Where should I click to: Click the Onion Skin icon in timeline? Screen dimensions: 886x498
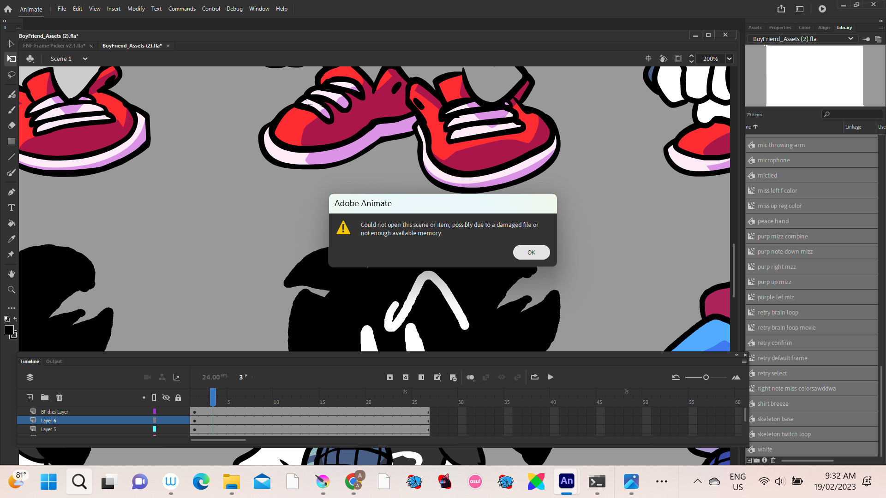pos(470,377)
